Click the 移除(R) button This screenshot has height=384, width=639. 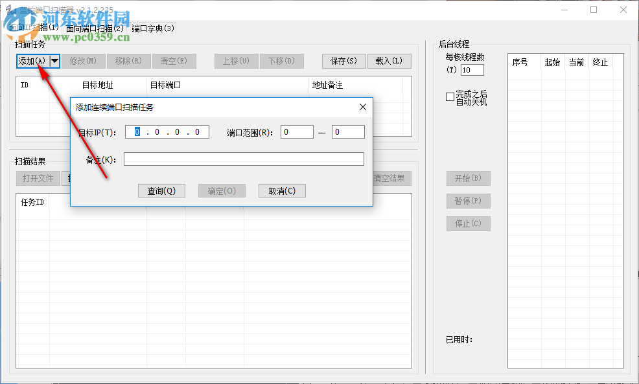click(x=129, y=61)
